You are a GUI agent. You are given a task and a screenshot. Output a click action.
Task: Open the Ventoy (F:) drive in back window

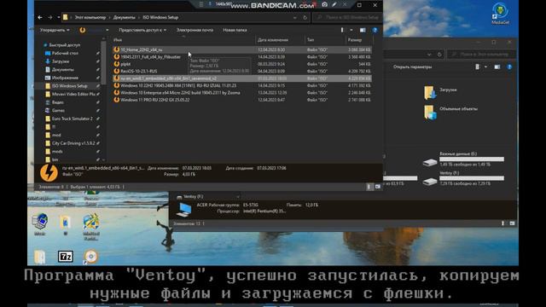pyautogui.click(x=463, y=178)
